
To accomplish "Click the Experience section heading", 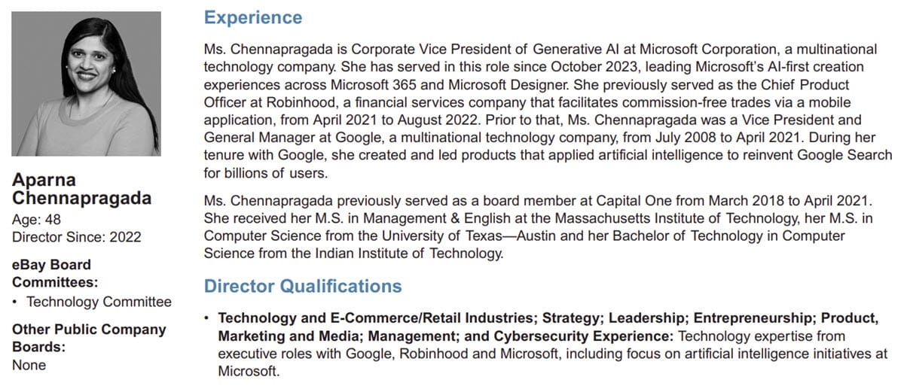I will 253,18.
